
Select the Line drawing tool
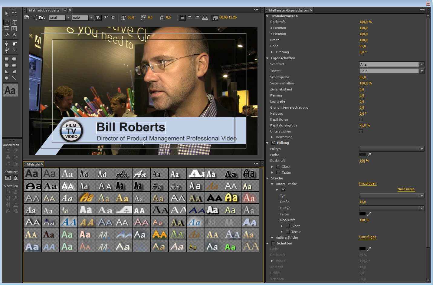(14, 78)
